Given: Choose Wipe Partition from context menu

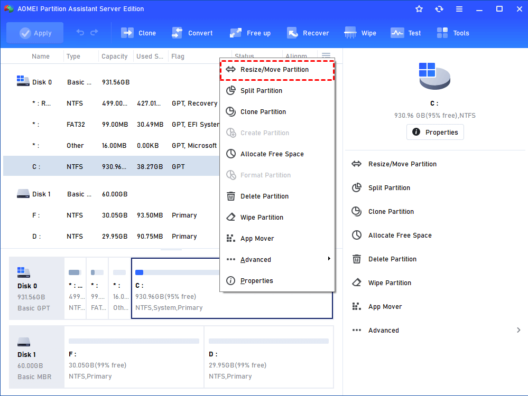Looking at the screenshot, I should pyautogui.click(x=277, y=218).
